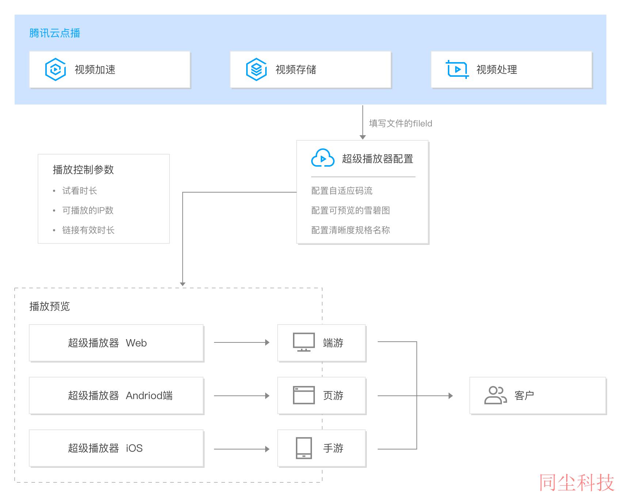Click the 端游 label

tap(333, 343)
